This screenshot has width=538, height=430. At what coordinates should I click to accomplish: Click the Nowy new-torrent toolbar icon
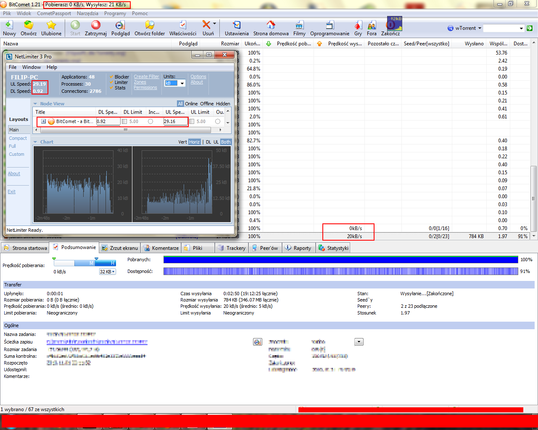point(9,25)
